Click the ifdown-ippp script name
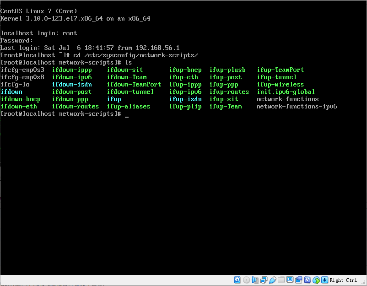Screen dimensions: 367x286 (x=72, y=70)
